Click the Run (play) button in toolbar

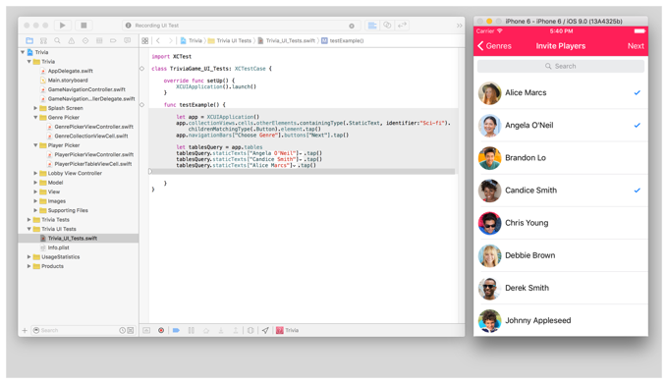63,26
